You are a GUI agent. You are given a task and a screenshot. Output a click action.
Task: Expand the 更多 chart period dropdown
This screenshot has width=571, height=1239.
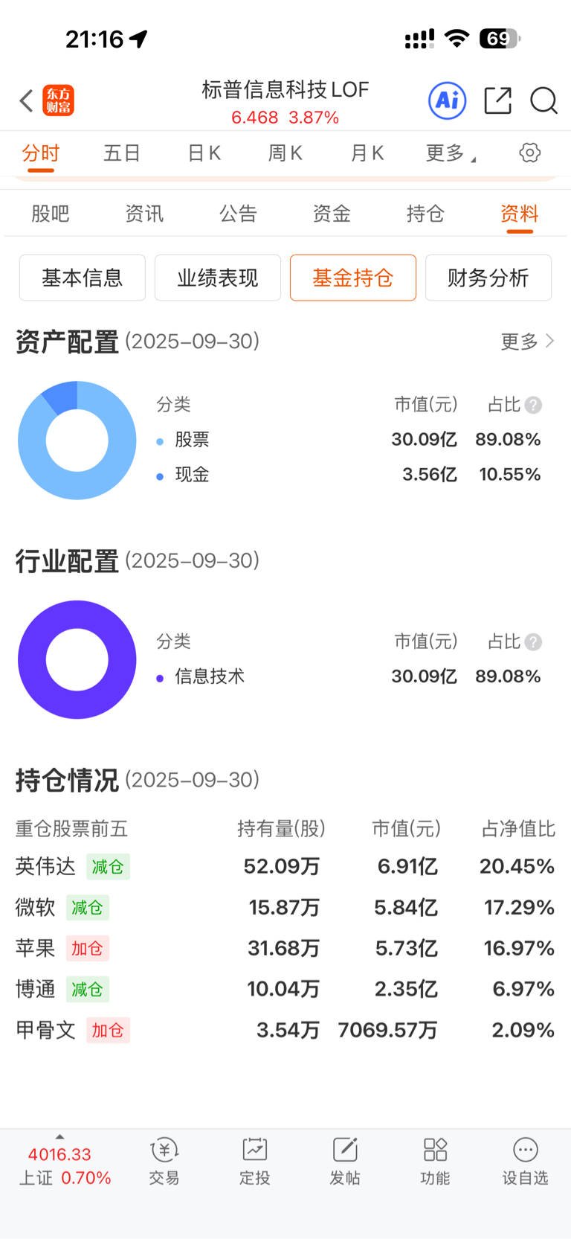pos(451,153)
